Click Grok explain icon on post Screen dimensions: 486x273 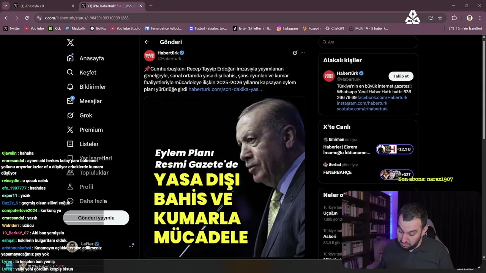click(295, 53)
